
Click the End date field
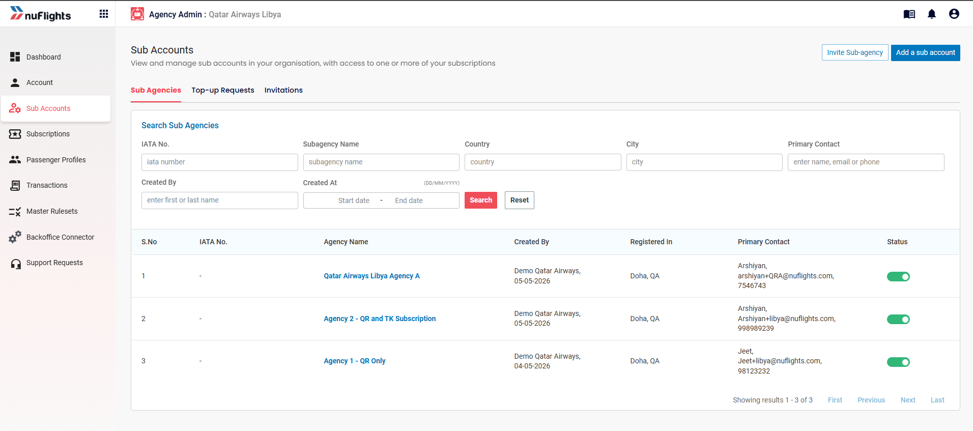[409, 200]
